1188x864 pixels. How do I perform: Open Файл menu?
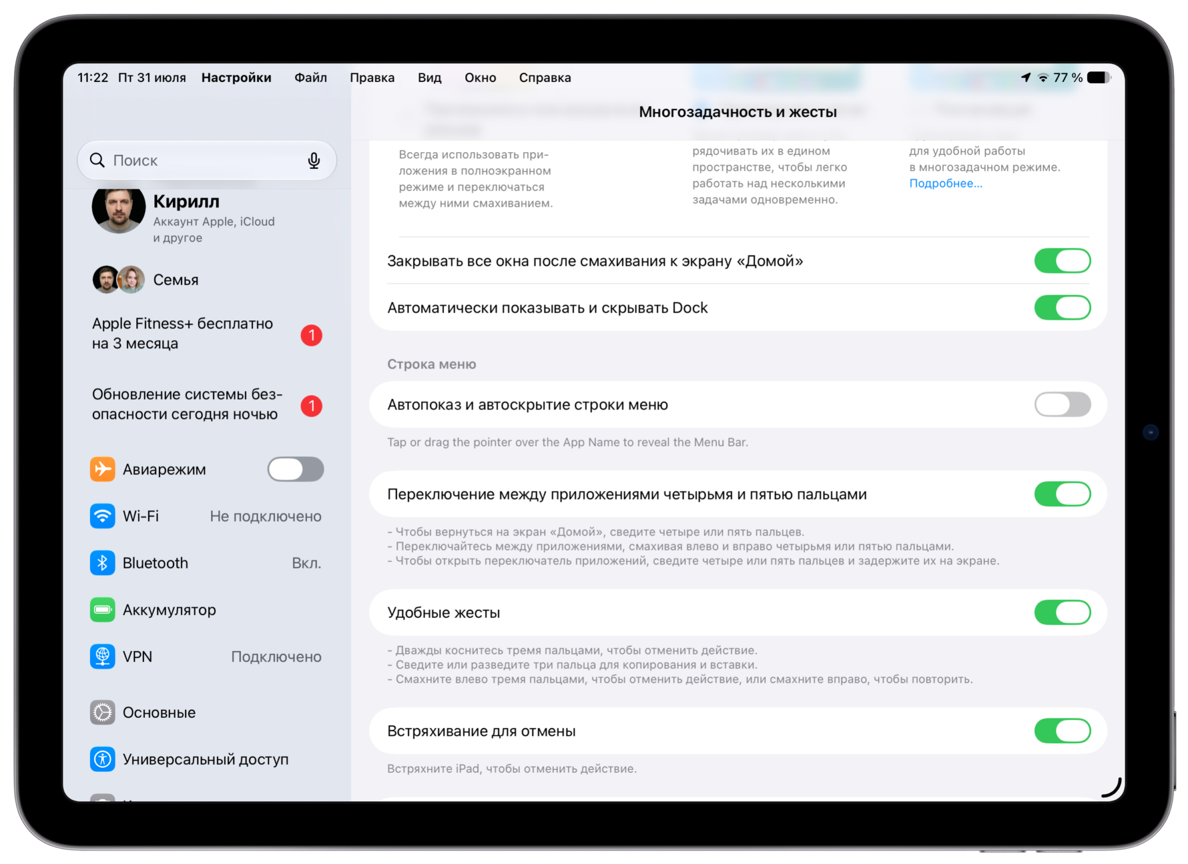point(310,78)
